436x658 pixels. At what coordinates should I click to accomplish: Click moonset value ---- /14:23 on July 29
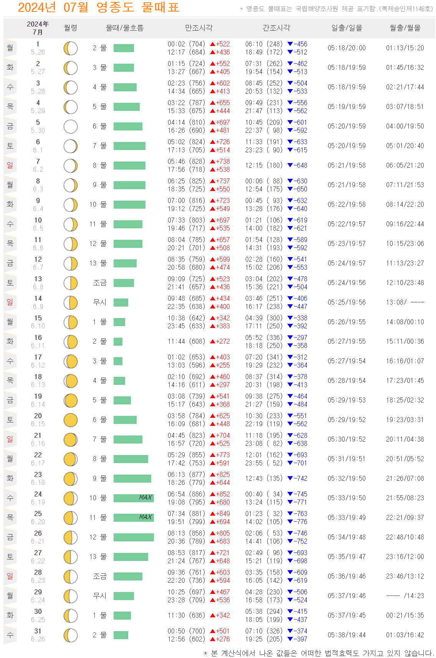coord(405,596)
